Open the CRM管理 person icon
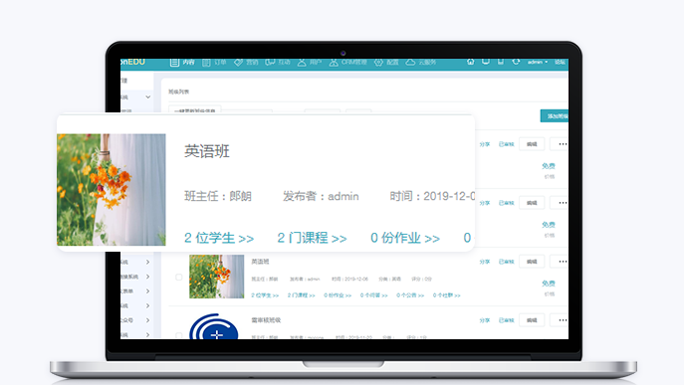The height and width of the screenshot is (385, 684). pyautogui.click(x=334, y=63)
